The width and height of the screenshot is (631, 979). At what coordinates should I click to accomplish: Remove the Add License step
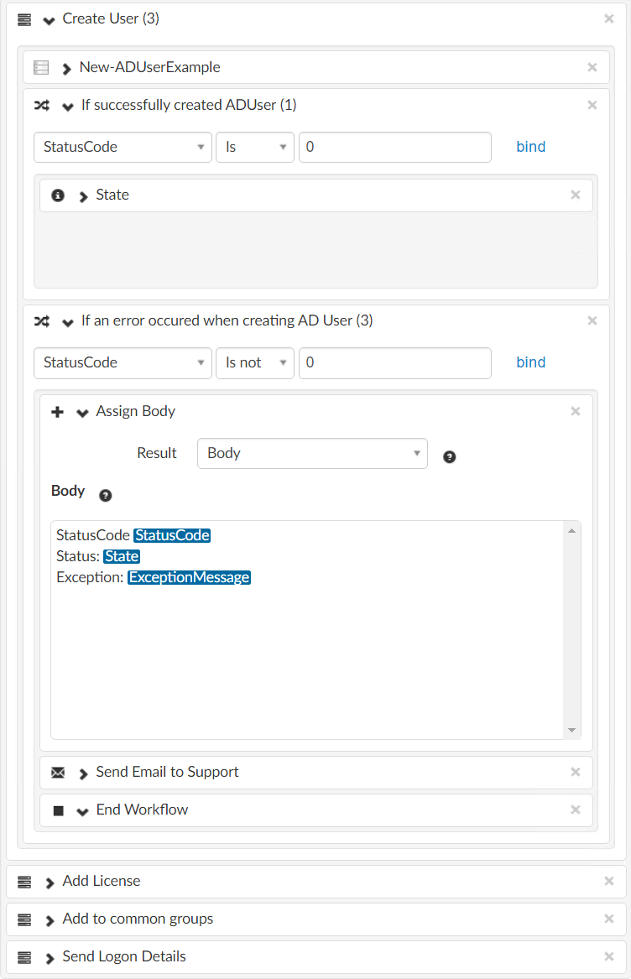(609, 881)
